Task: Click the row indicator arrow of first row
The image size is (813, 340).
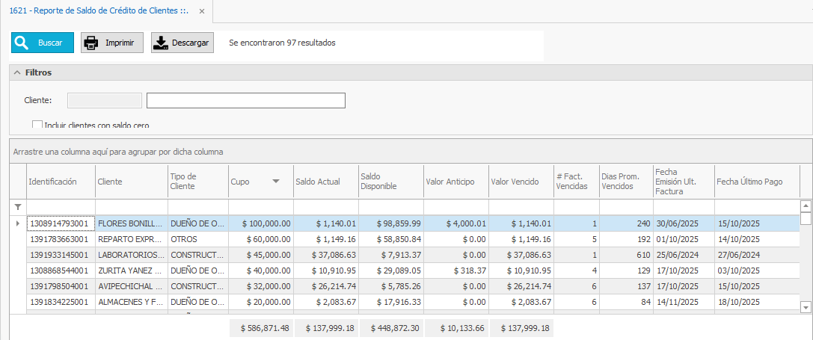Action: [18, 223]
